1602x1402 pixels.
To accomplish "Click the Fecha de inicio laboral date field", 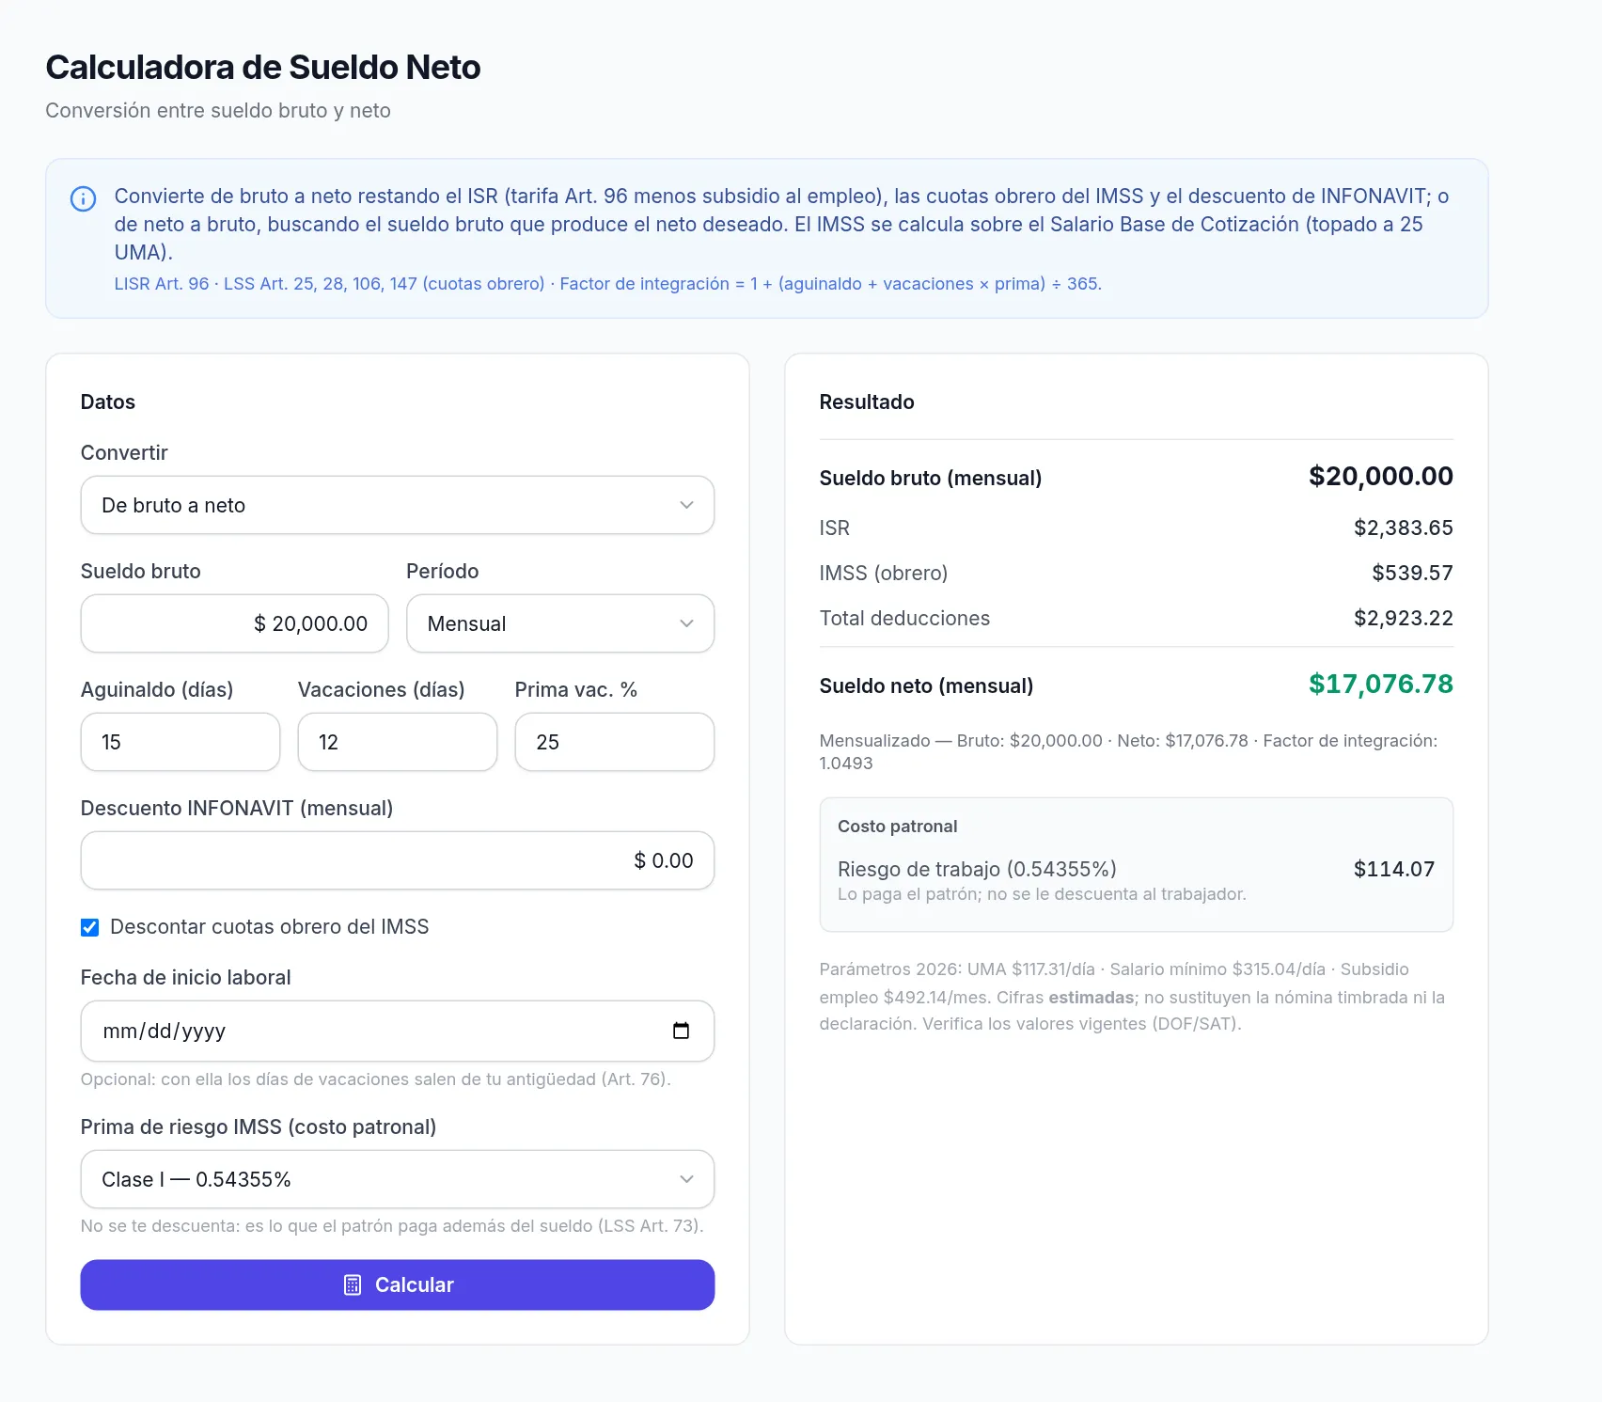I will click(x=398, y=1031).
